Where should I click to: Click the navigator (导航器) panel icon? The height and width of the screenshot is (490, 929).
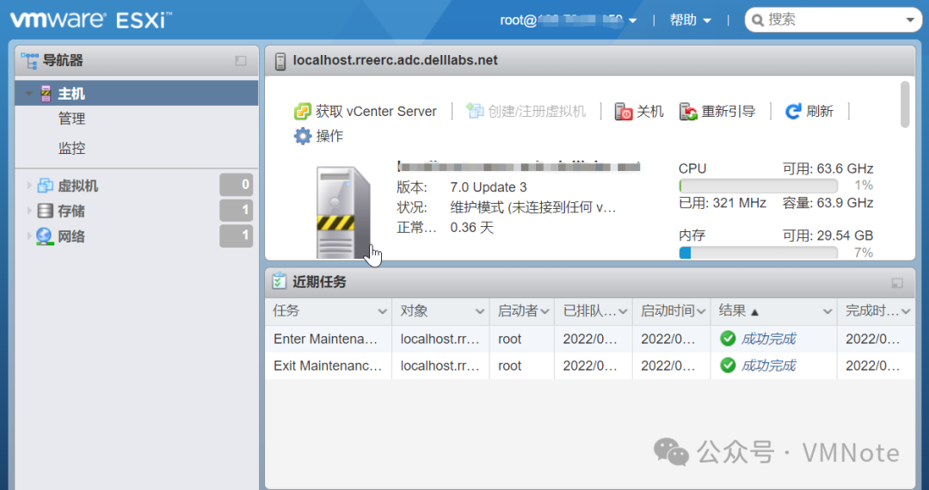[29, 60]
